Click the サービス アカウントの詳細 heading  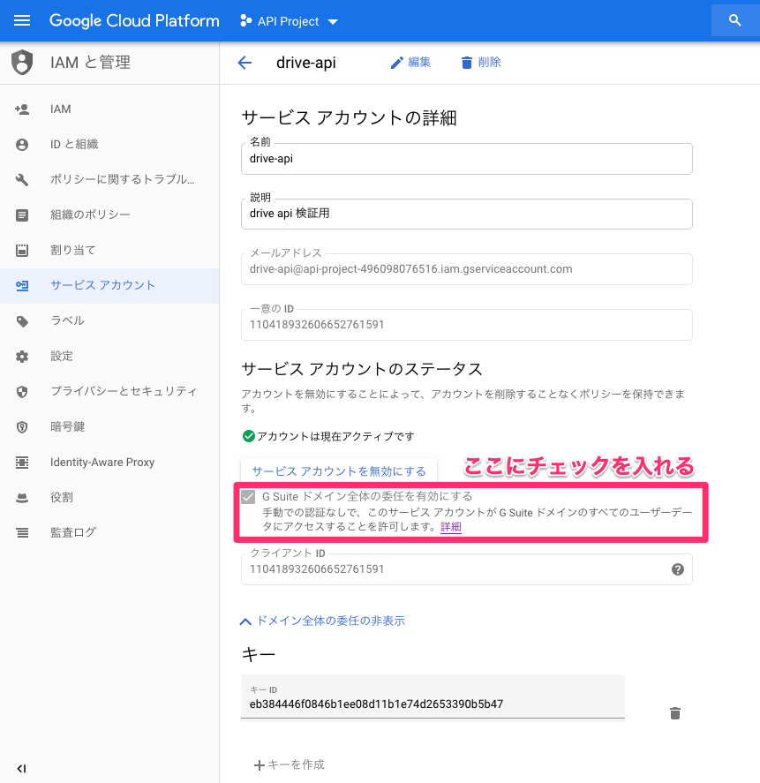pos(349,118)
